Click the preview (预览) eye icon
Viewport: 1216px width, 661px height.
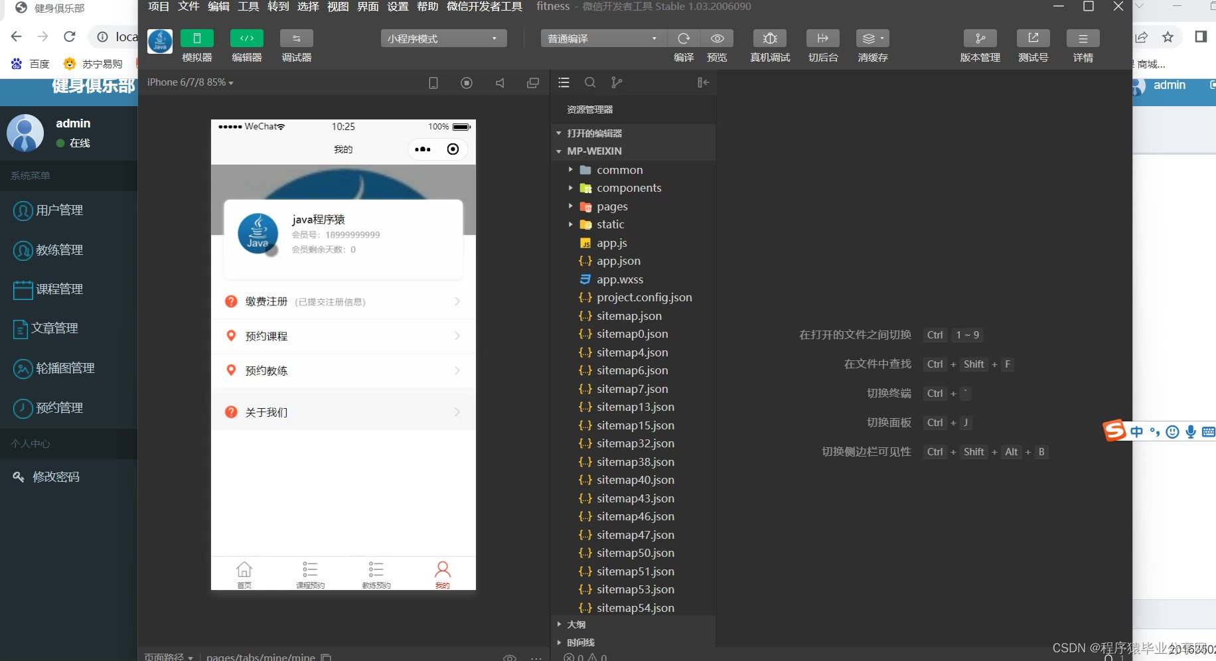click(x=717, y=38)
